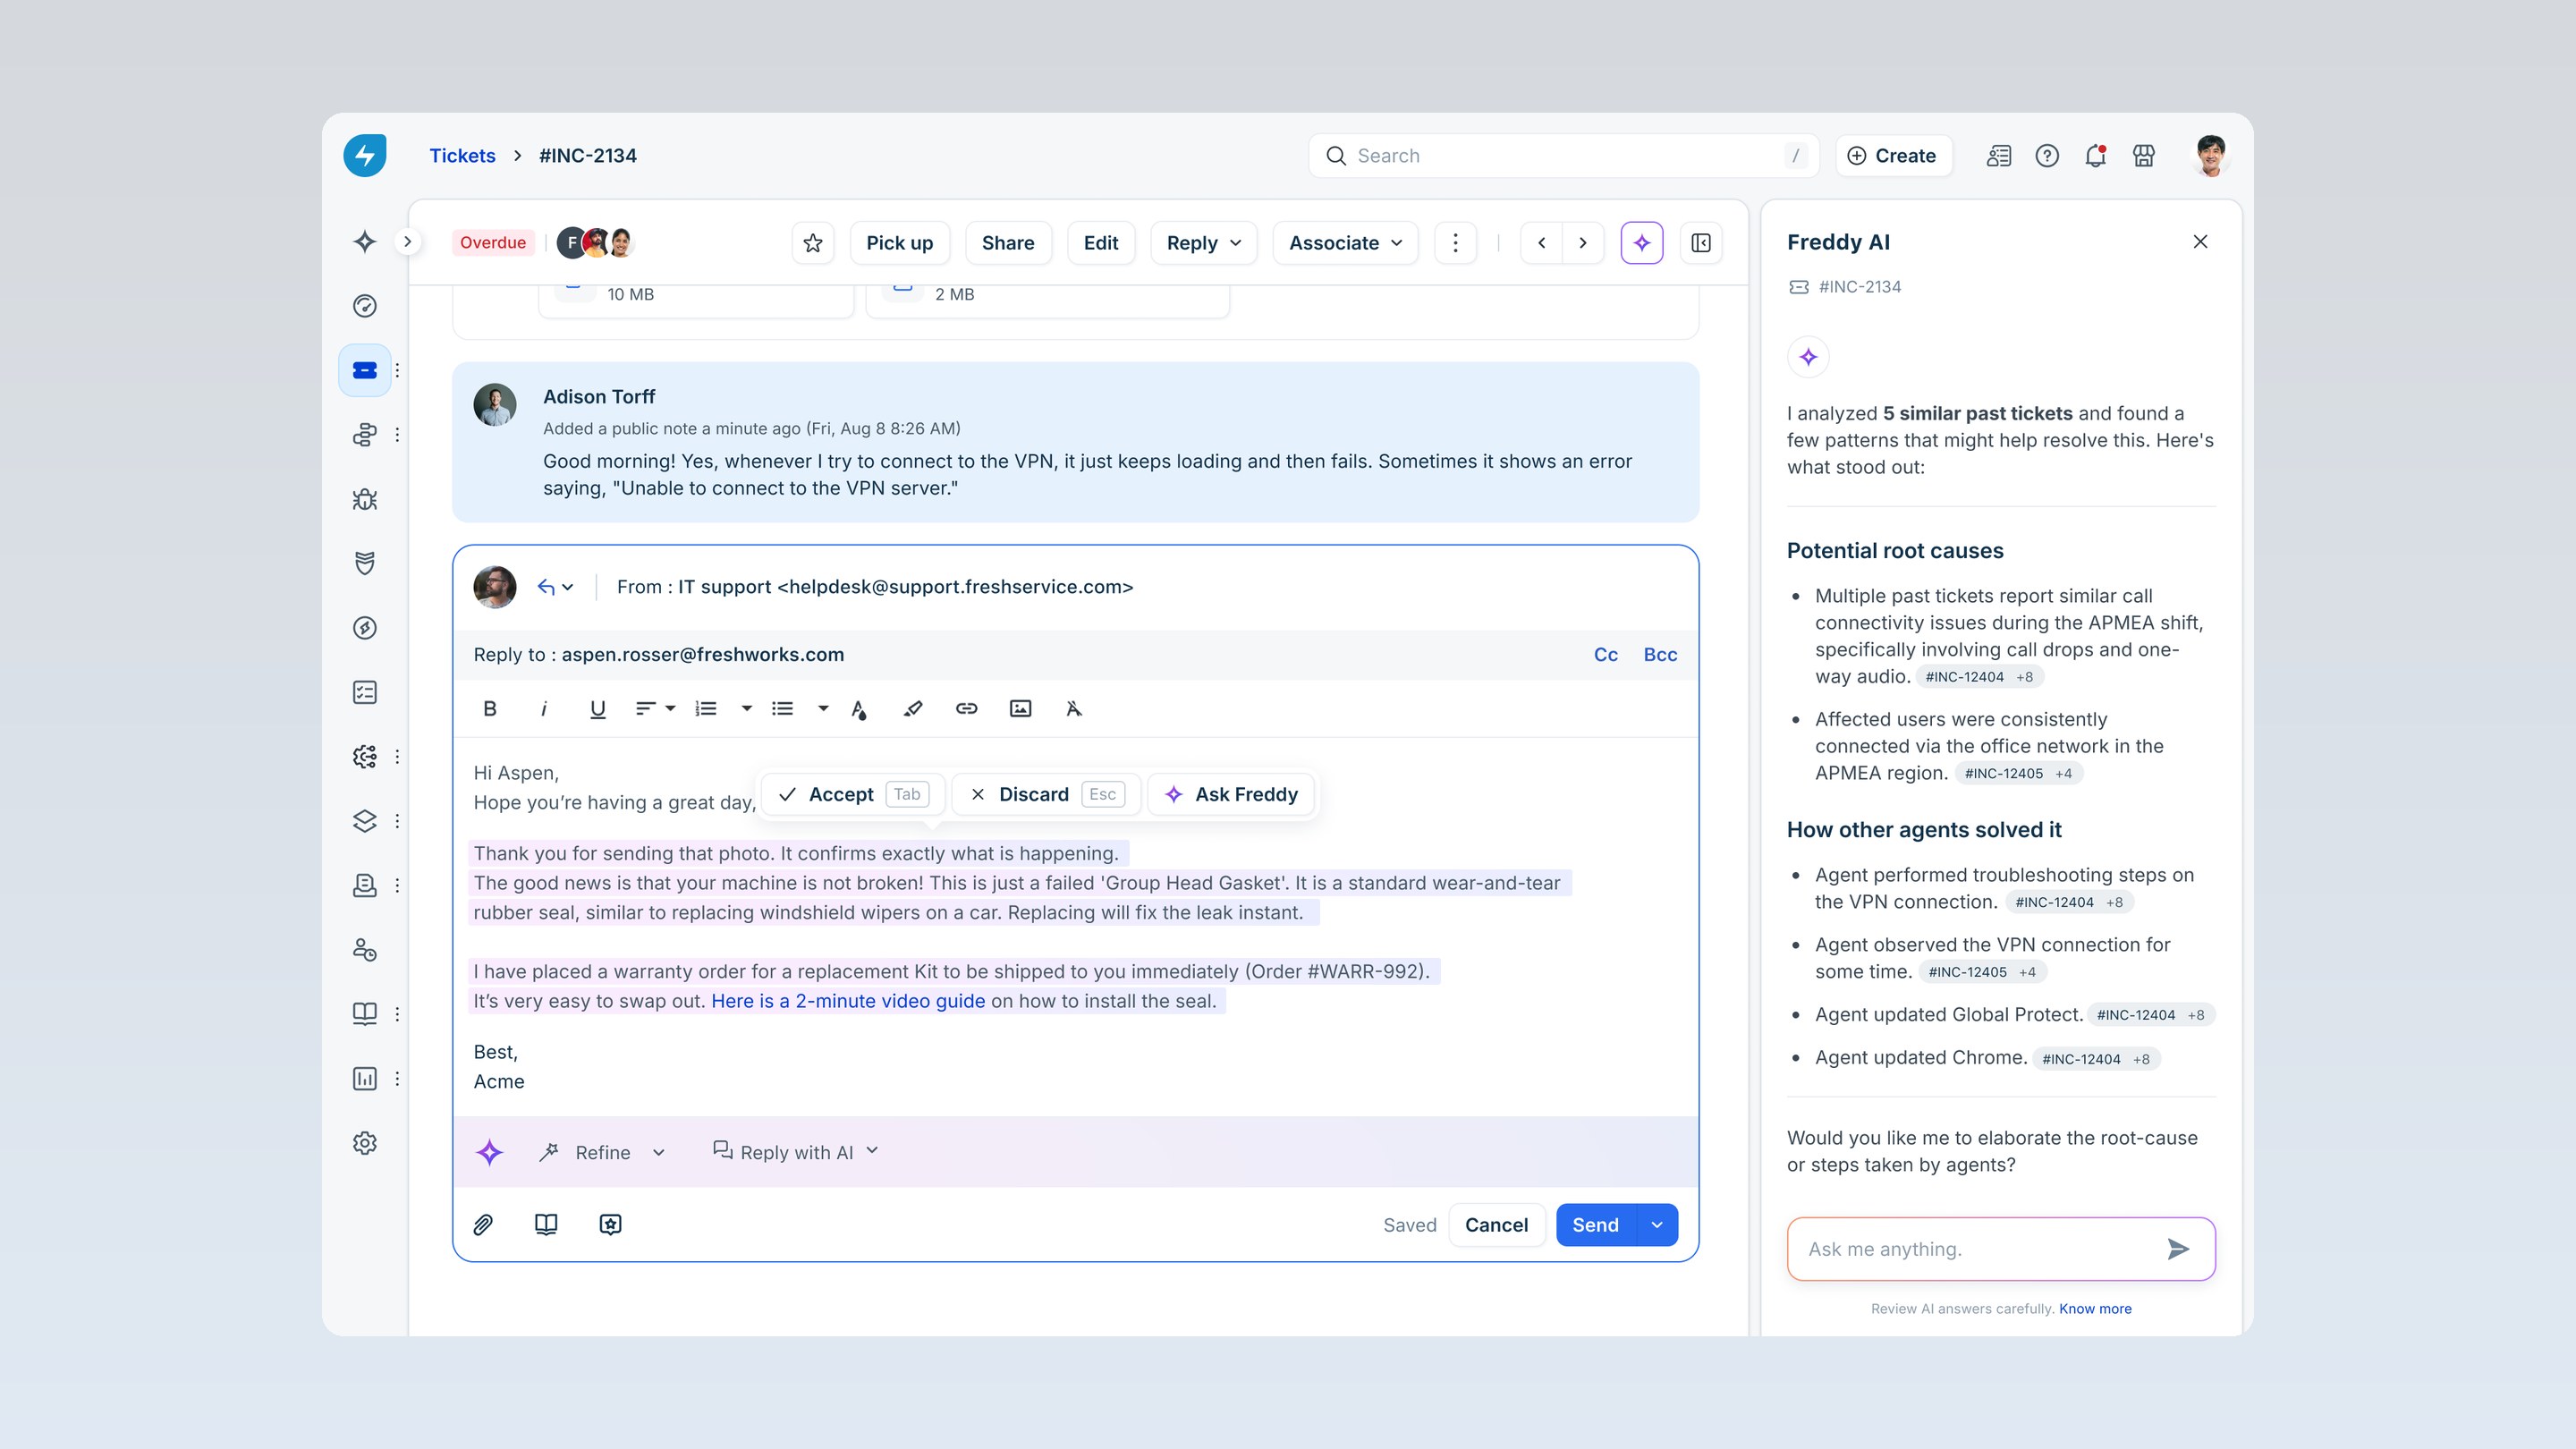
Task: Open the Refine dropdown
Action: point(601,1152)
